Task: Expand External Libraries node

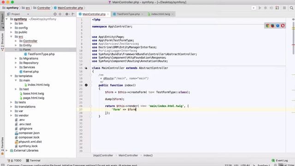Action: click(x=6, y=150)
